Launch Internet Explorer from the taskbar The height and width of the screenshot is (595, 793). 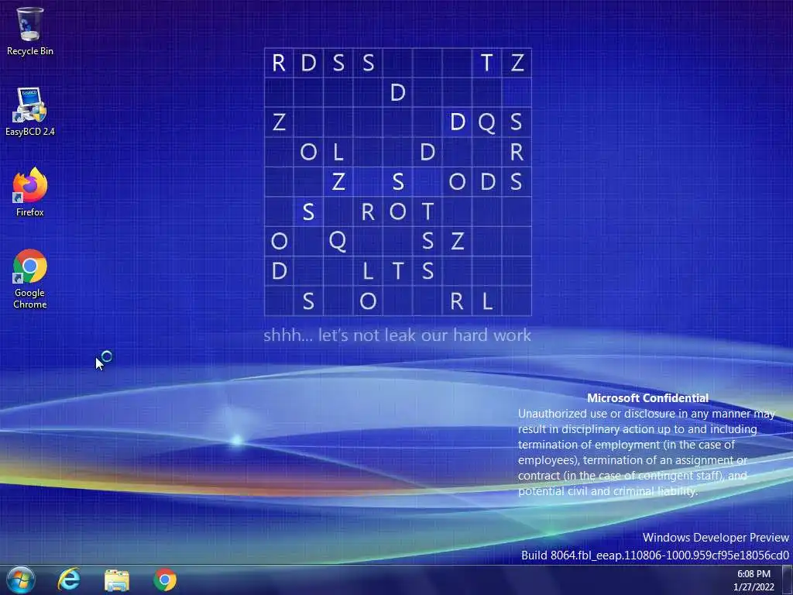(69, 580)
